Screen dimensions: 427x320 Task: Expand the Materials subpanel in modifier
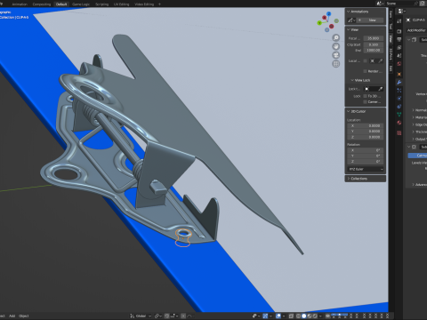point(414,117)
